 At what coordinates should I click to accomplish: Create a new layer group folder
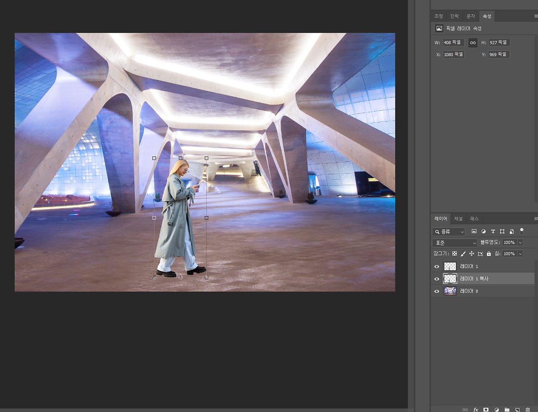tap(507, 409)
